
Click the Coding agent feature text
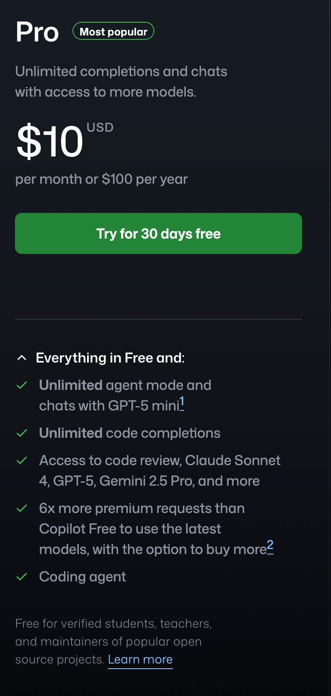(x=82, y=577)
